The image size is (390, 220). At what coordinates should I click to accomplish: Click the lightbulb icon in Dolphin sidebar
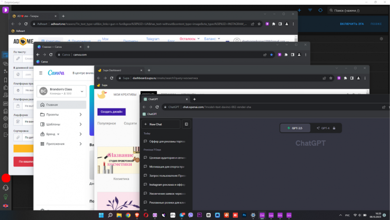6,197
